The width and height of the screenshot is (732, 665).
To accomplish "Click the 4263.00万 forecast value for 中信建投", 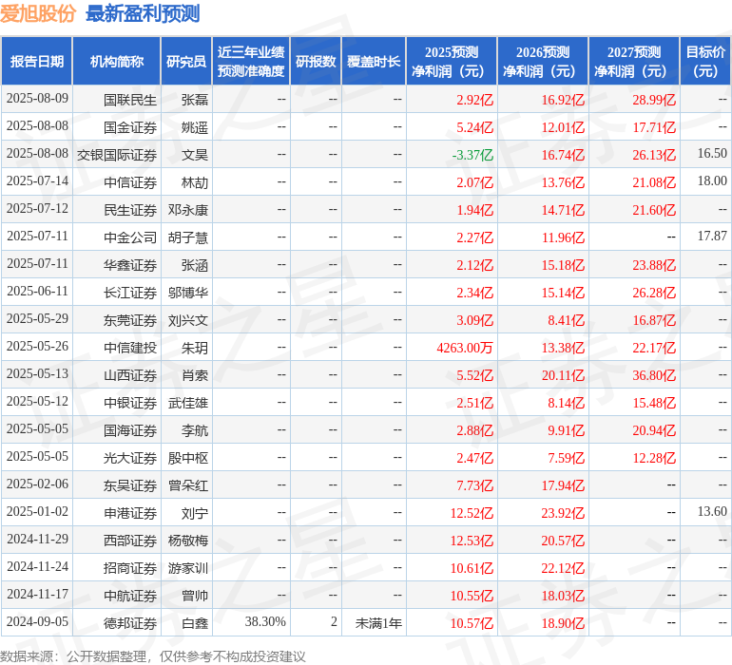I will (465, 348).
